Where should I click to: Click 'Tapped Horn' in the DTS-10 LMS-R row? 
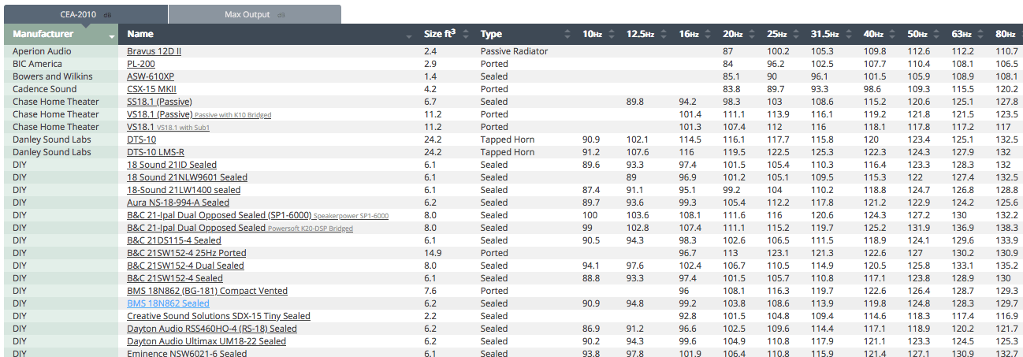tap(508, 152)
